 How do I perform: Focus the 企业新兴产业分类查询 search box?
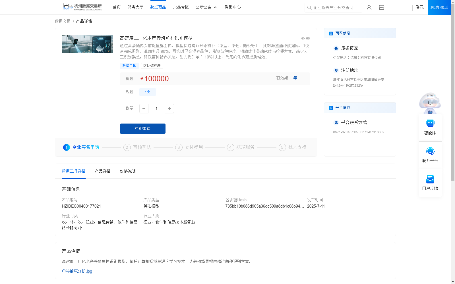point(333,8)
